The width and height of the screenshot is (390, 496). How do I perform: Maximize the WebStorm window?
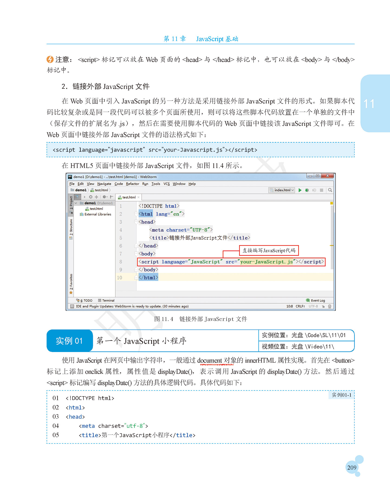(317, 176)
